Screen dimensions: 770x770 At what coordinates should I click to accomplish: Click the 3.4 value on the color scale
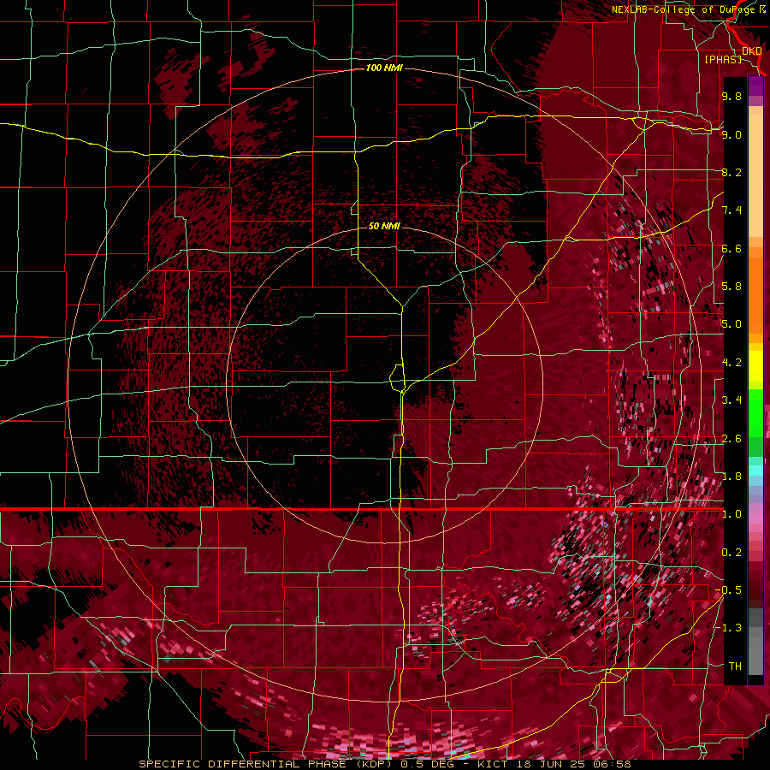click(x=731, y=400)
